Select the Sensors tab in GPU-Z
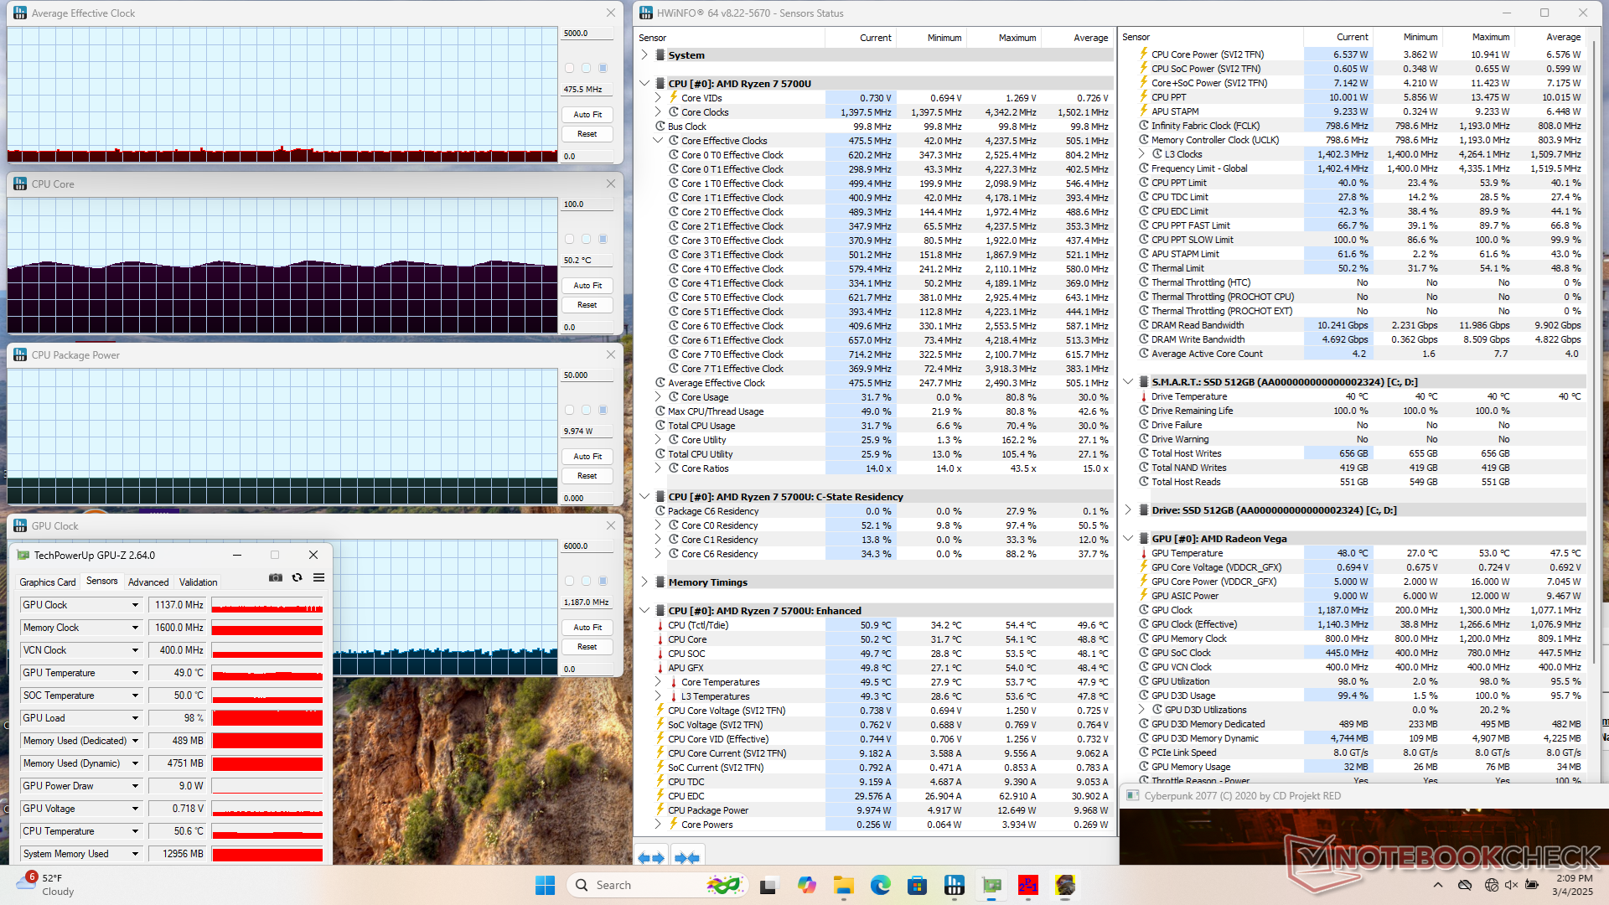Viewport: 1609px width, 905px height. 102,581
